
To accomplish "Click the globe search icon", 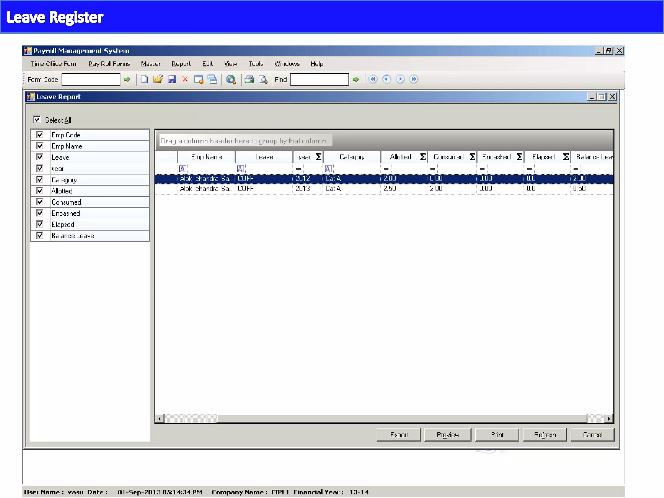I will coord(231,79).
